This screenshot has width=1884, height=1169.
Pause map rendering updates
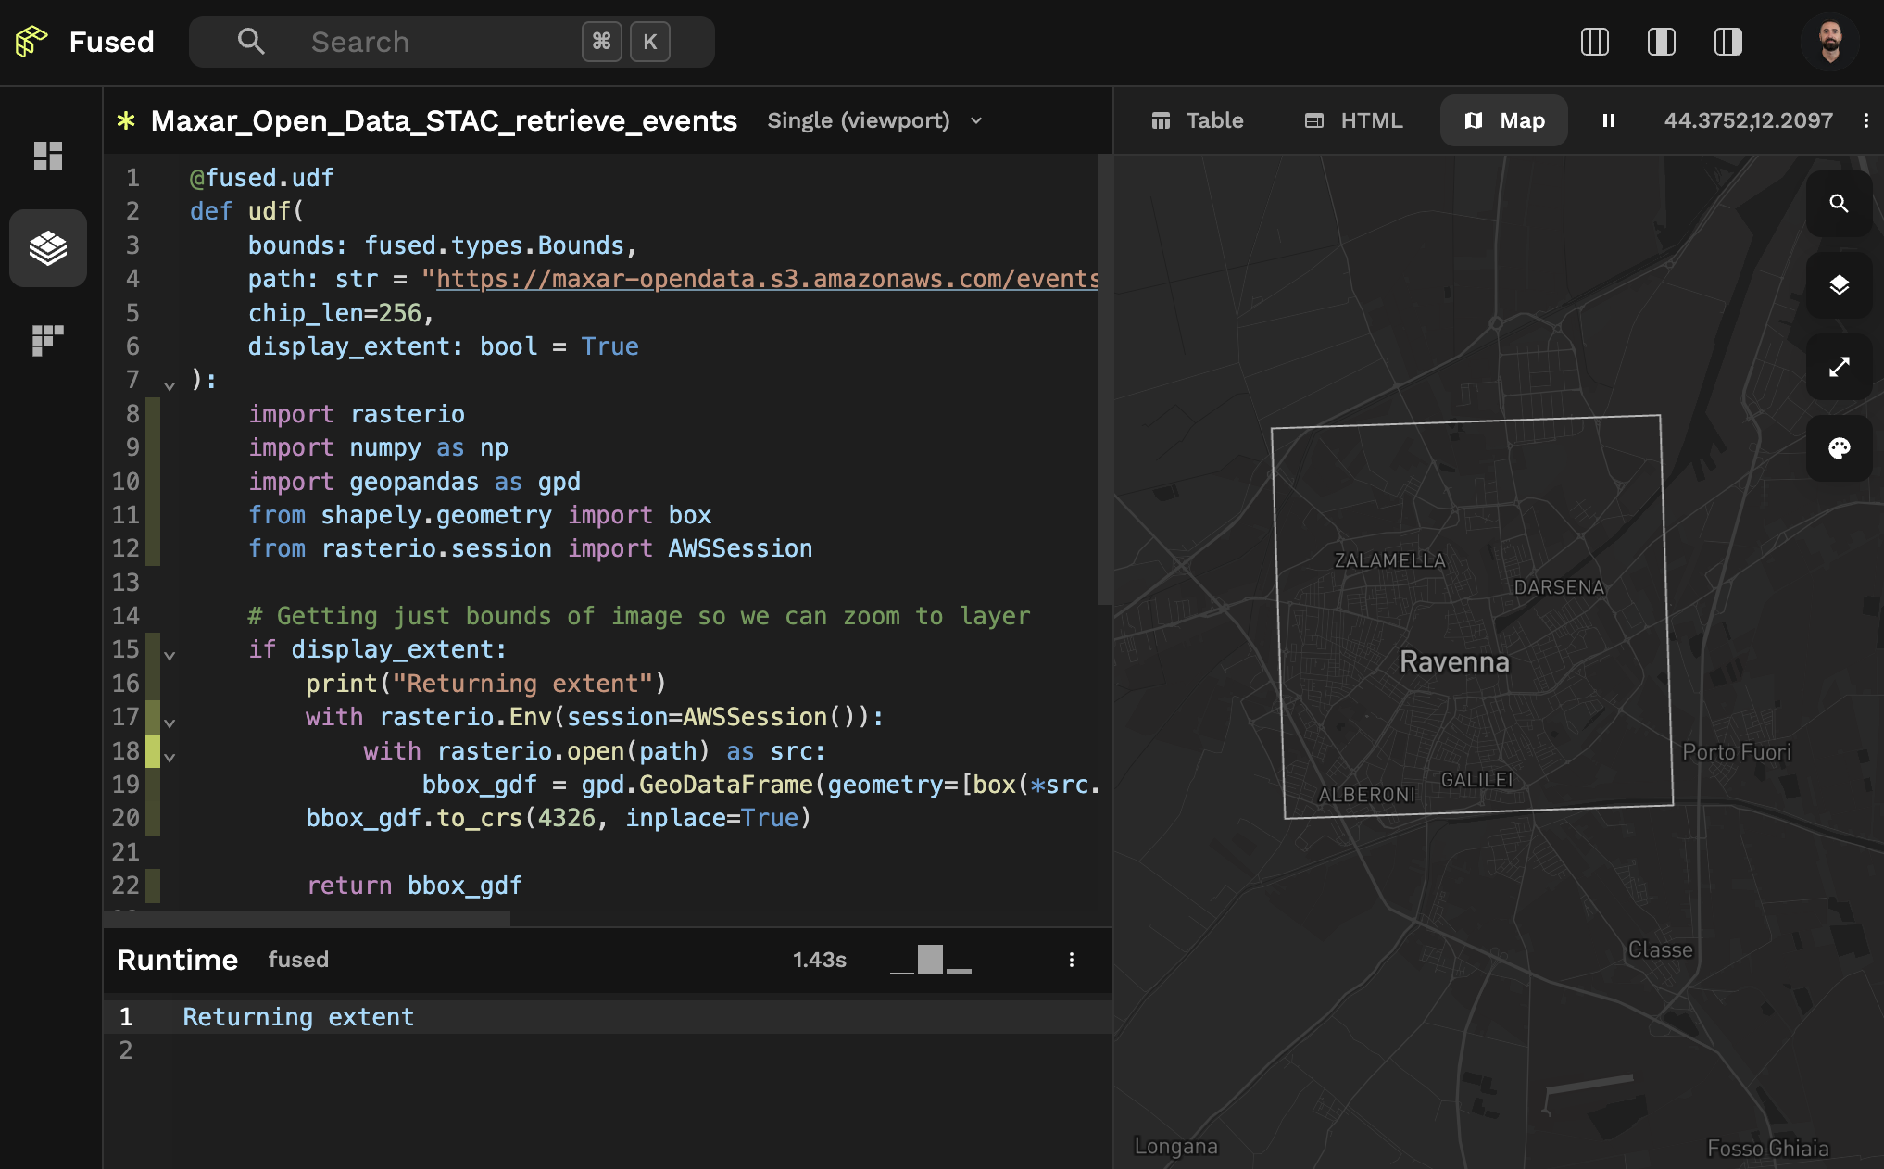pyautogui.click(x=1609, y=120)
